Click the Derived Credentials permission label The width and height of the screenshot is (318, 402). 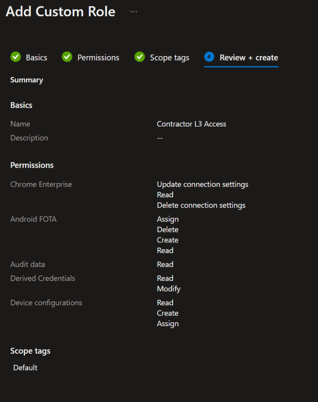[x=42, y=278]
